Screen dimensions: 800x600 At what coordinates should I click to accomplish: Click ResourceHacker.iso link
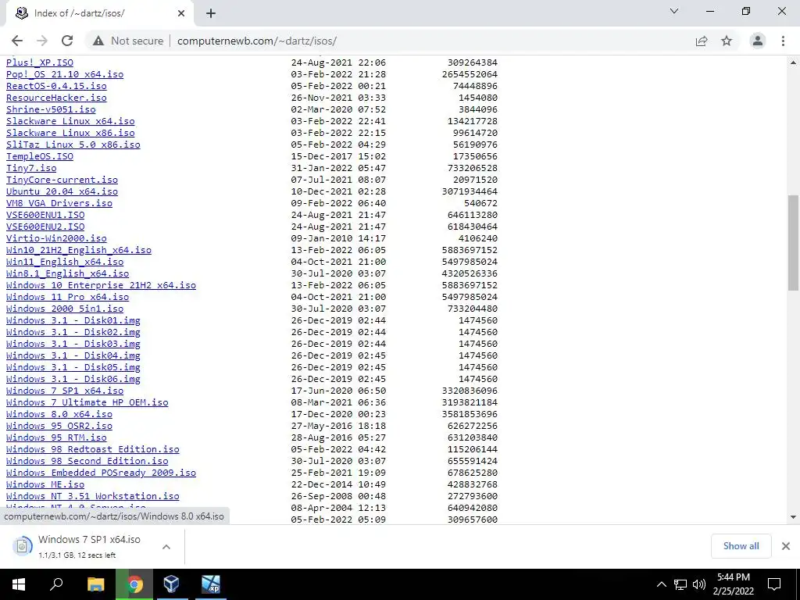(x=56, y=98)
